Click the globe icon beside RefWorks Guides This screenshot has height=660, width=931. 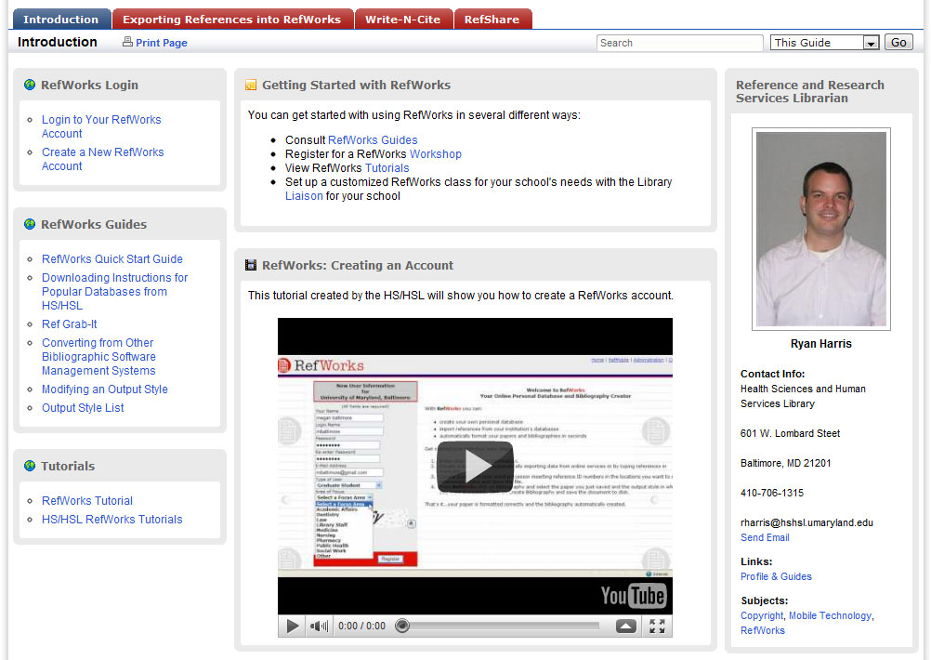(30, 224)
